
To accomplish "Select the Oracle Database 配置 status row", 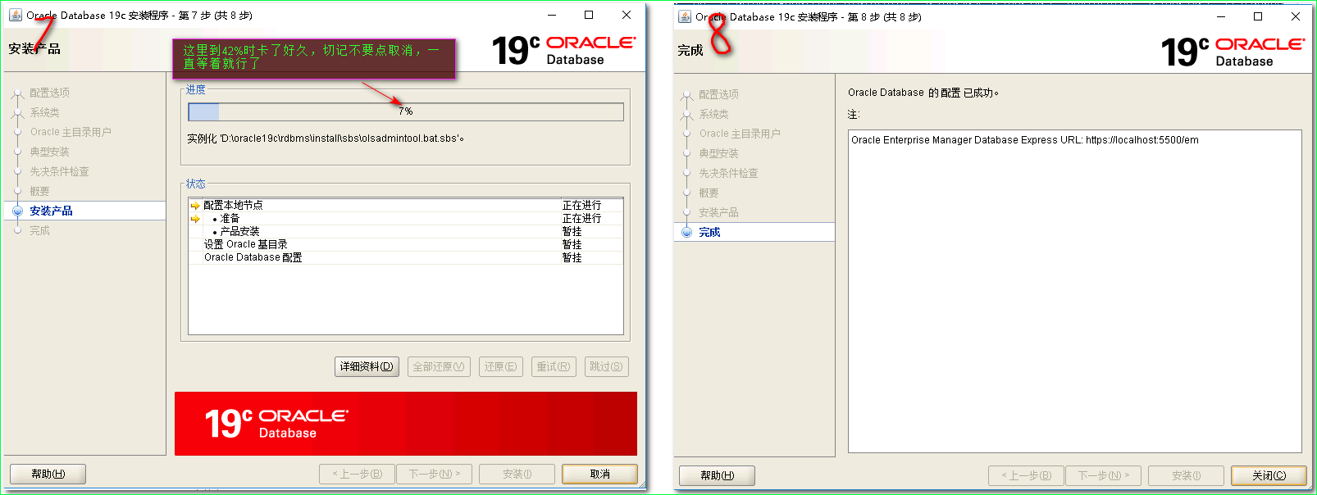I will click(x=406, y=257).
